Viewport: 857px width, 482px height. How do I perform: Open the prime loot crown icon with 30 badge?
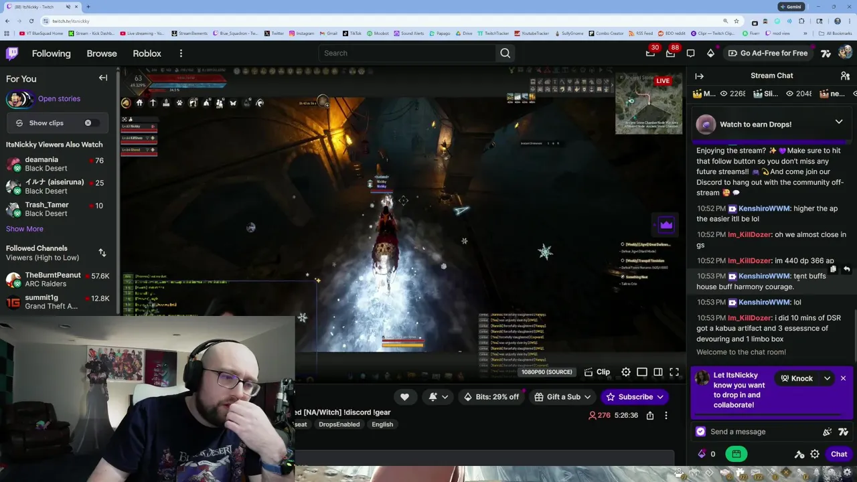click(x=650, y=53)
